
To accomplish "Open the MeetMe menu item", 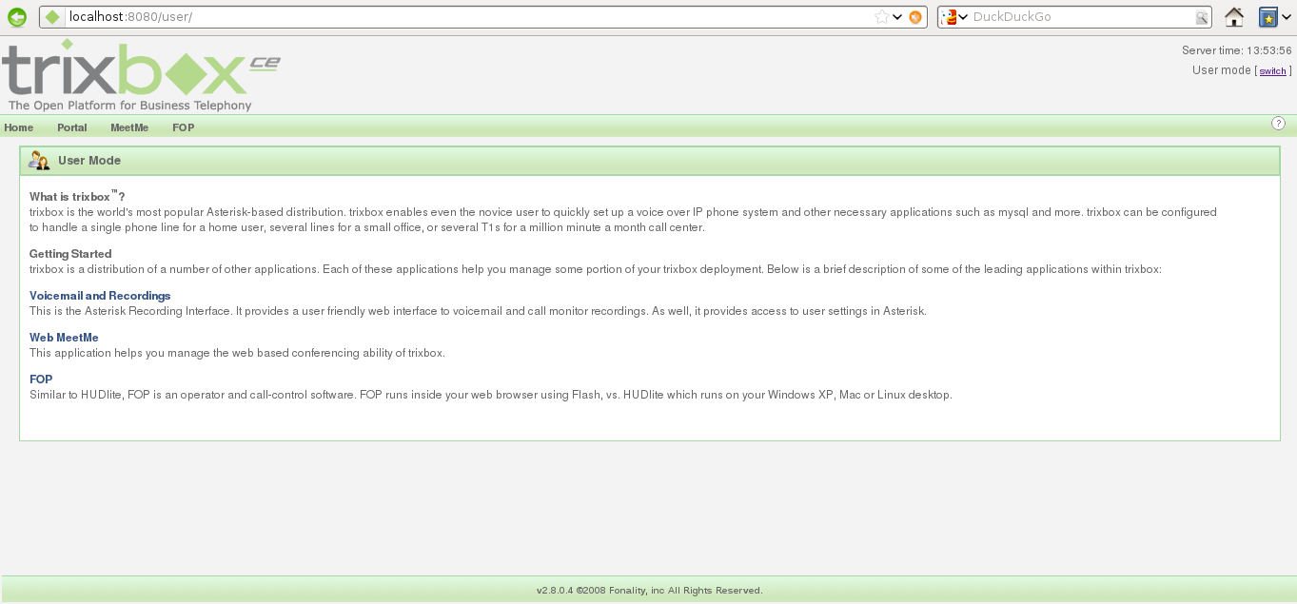I will tap(129, 127).
